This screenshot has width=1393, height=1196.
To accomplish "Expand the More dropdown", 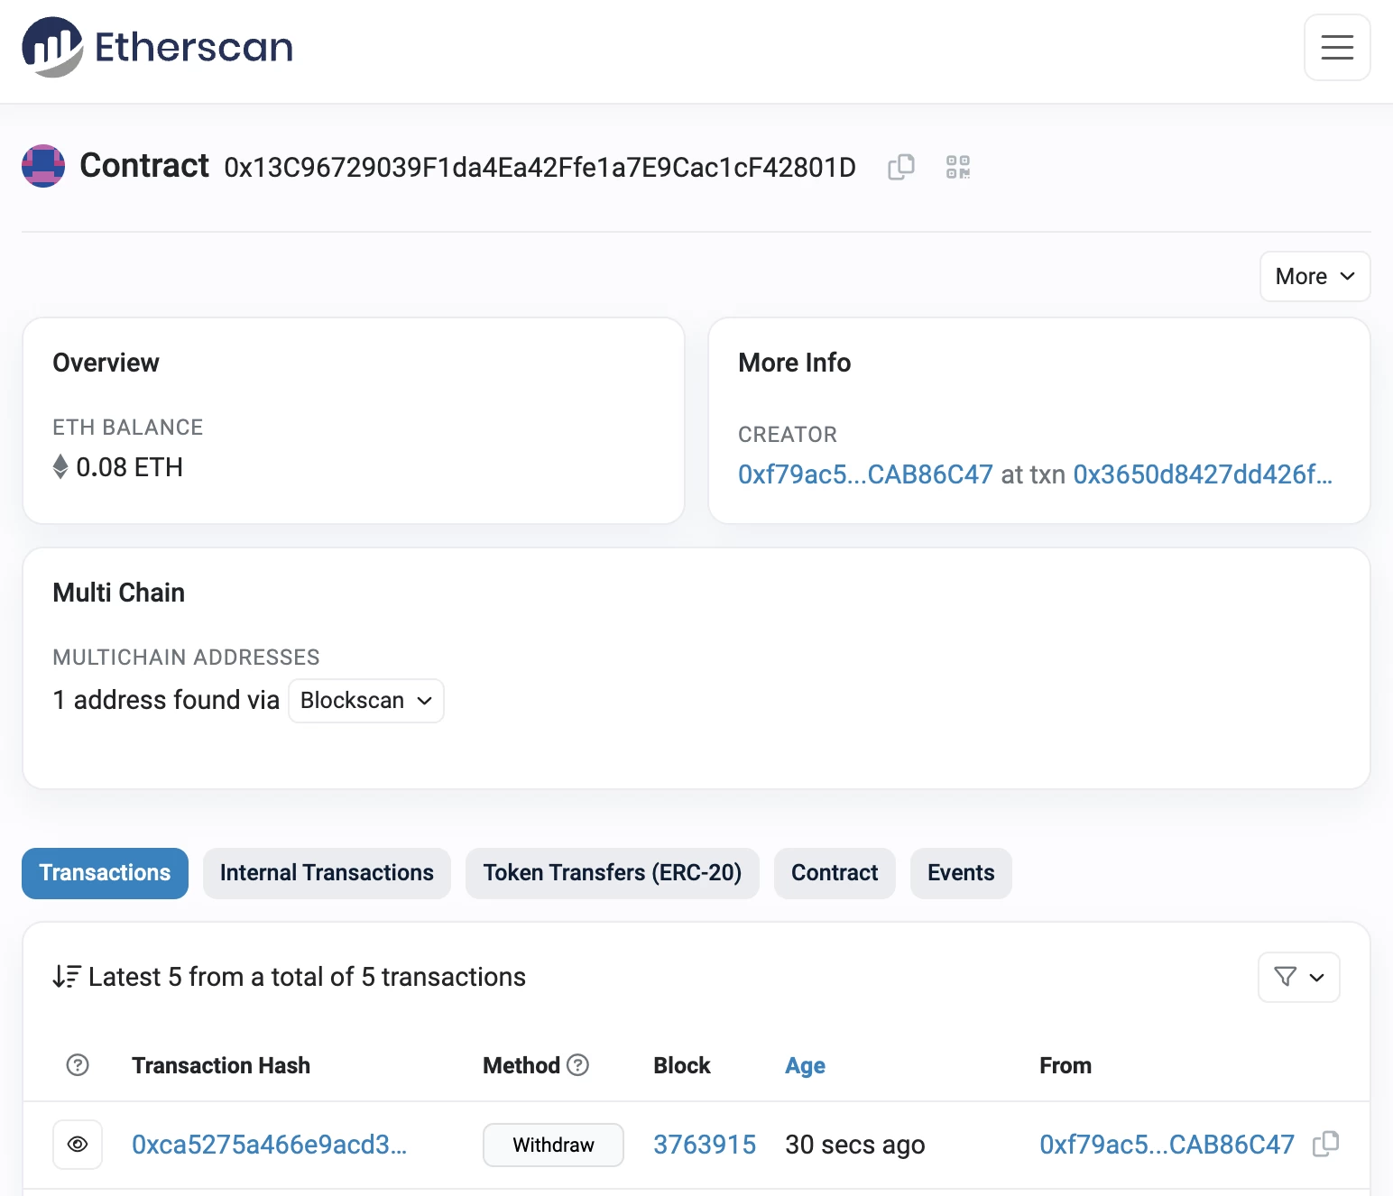I will point(1315,276).
